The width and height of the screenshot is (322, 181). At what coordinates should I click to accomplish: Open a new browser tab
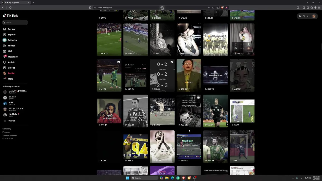(33, 3)
